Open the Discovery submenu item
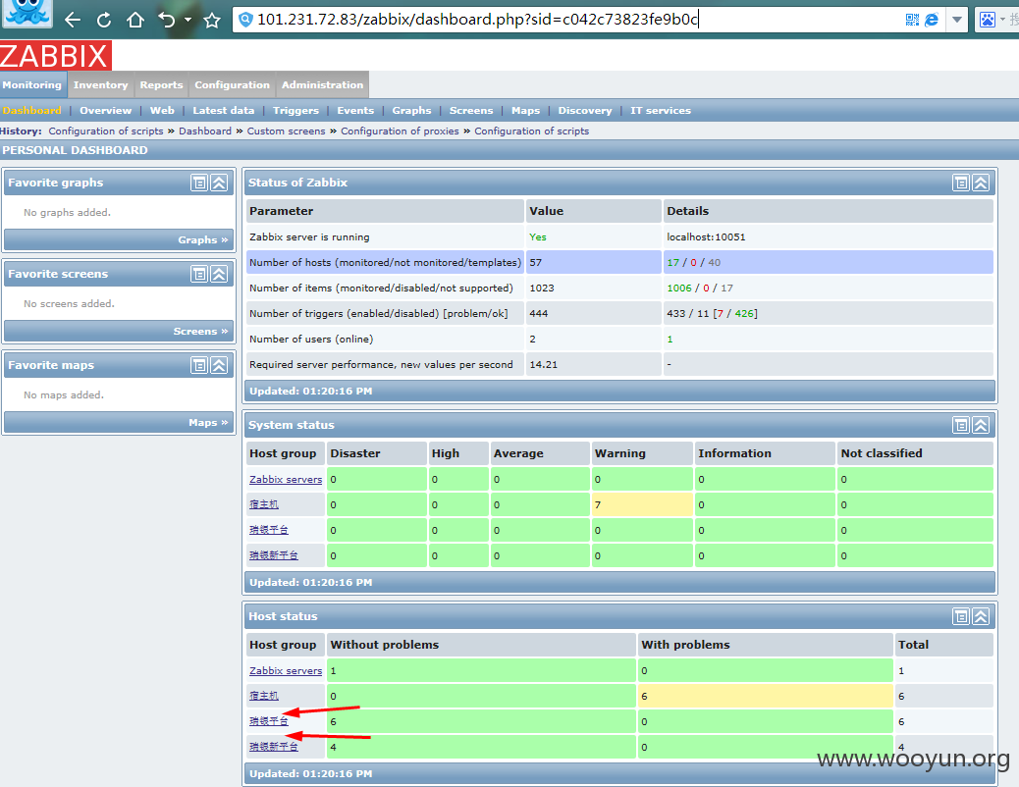The height and width of the screenshot is (787, 1019). (x=585, y=111)
